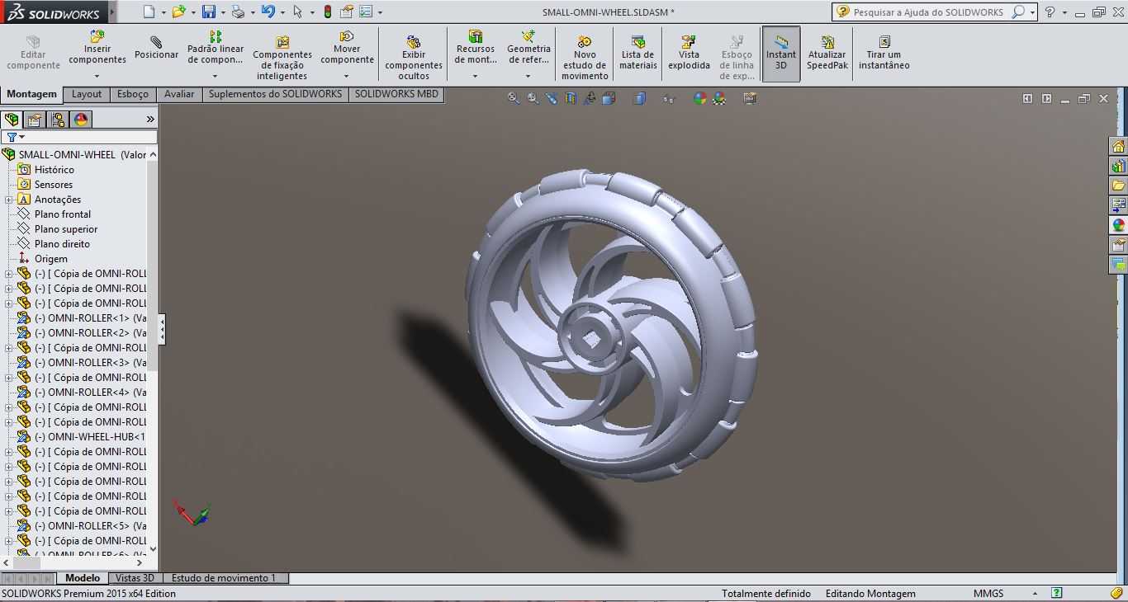Open the SOLIDWORKS MBD tab
This screenshot has height=602, width=1128.
pos(396,94)
